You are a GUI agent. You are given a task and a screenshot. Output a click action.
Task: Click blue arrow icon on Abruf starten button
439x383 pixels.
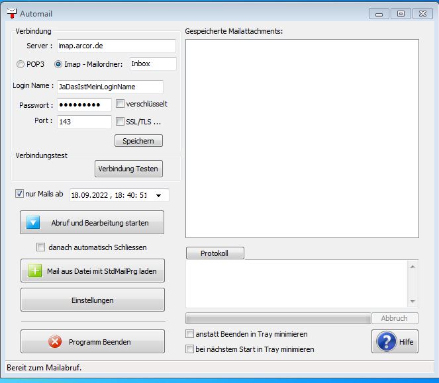pos(34,222)
